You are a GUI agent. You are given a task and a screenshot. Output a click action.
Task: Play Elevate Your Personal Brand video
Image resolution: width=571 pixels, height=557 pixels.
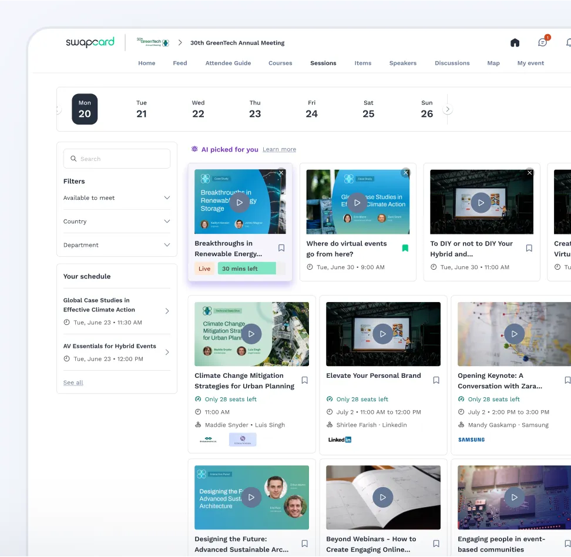[383, 334]
